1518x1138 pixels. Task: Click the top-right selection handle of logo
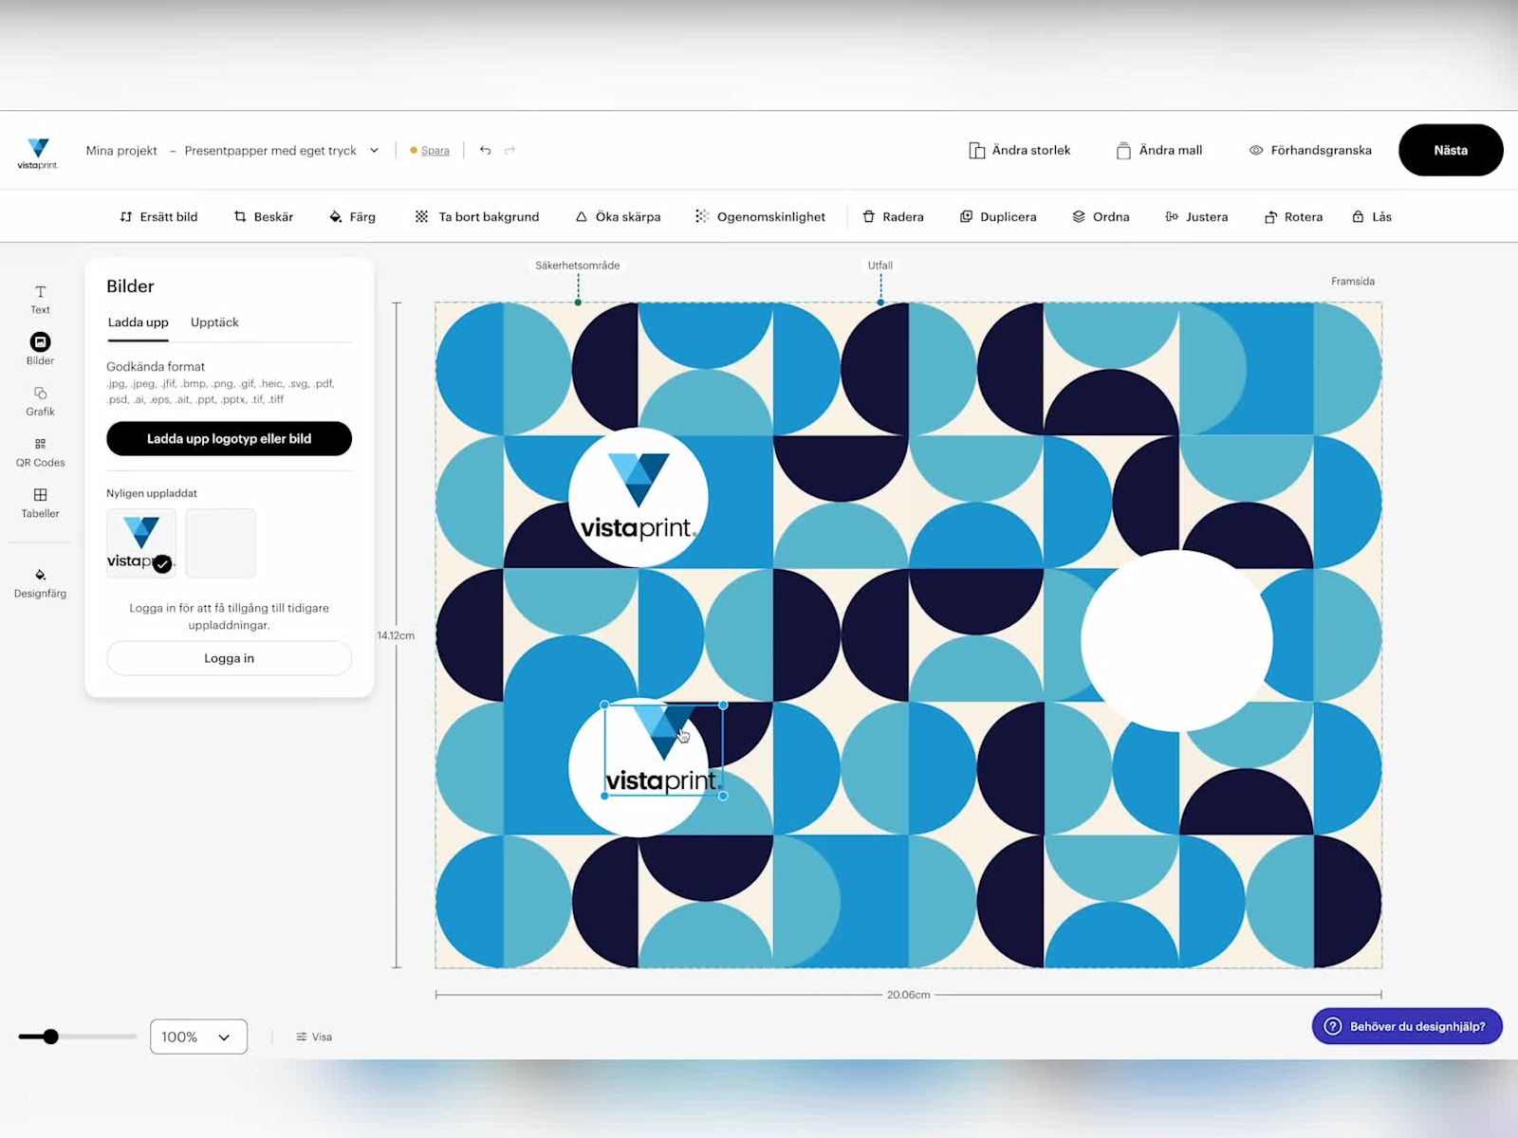(724, 705)
